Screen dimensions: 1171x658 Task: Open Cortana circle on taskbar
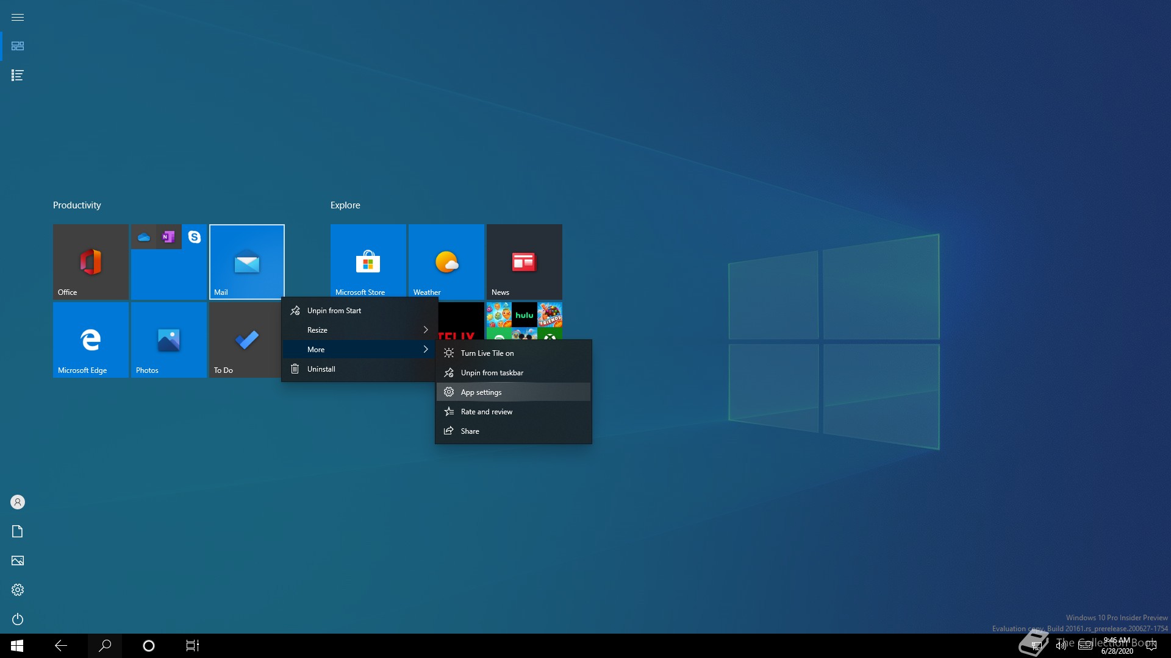149,646
